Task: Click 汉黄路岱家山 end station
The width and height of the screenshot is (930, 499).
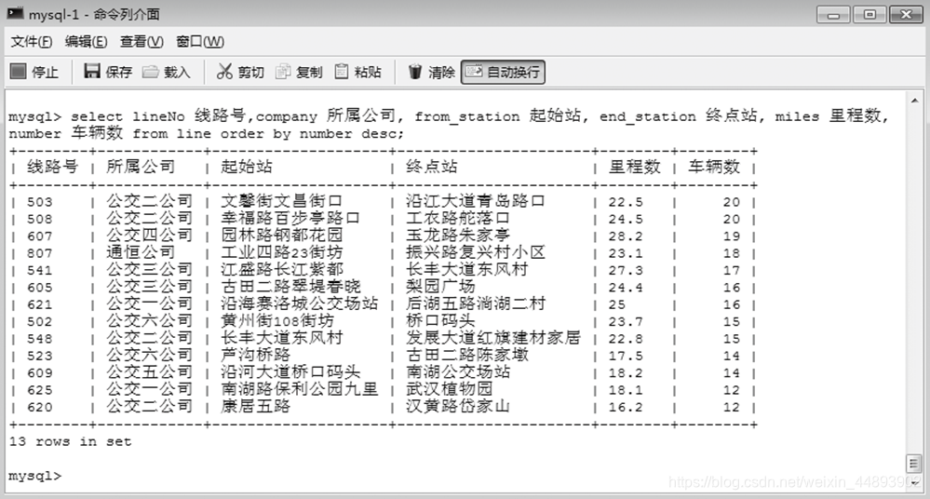Action: point(458,407)
